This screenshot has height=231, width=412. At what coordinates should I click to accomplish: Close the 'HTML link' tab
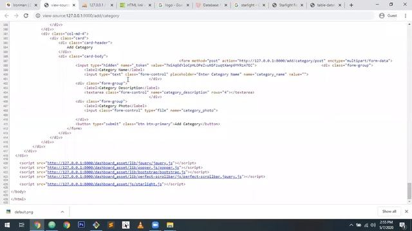coord(150,5)
